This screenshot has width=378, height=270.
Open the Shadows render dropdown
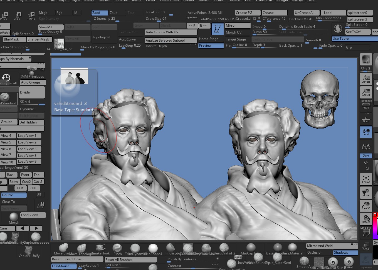(x=345, y=253)
